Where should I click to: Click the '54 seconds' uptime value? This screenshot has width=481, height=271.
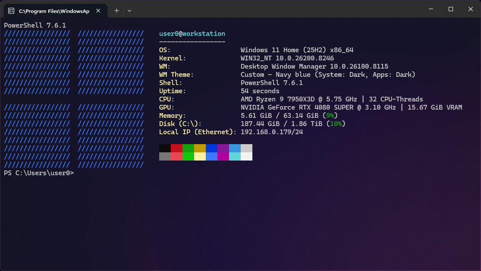point(260,91)
